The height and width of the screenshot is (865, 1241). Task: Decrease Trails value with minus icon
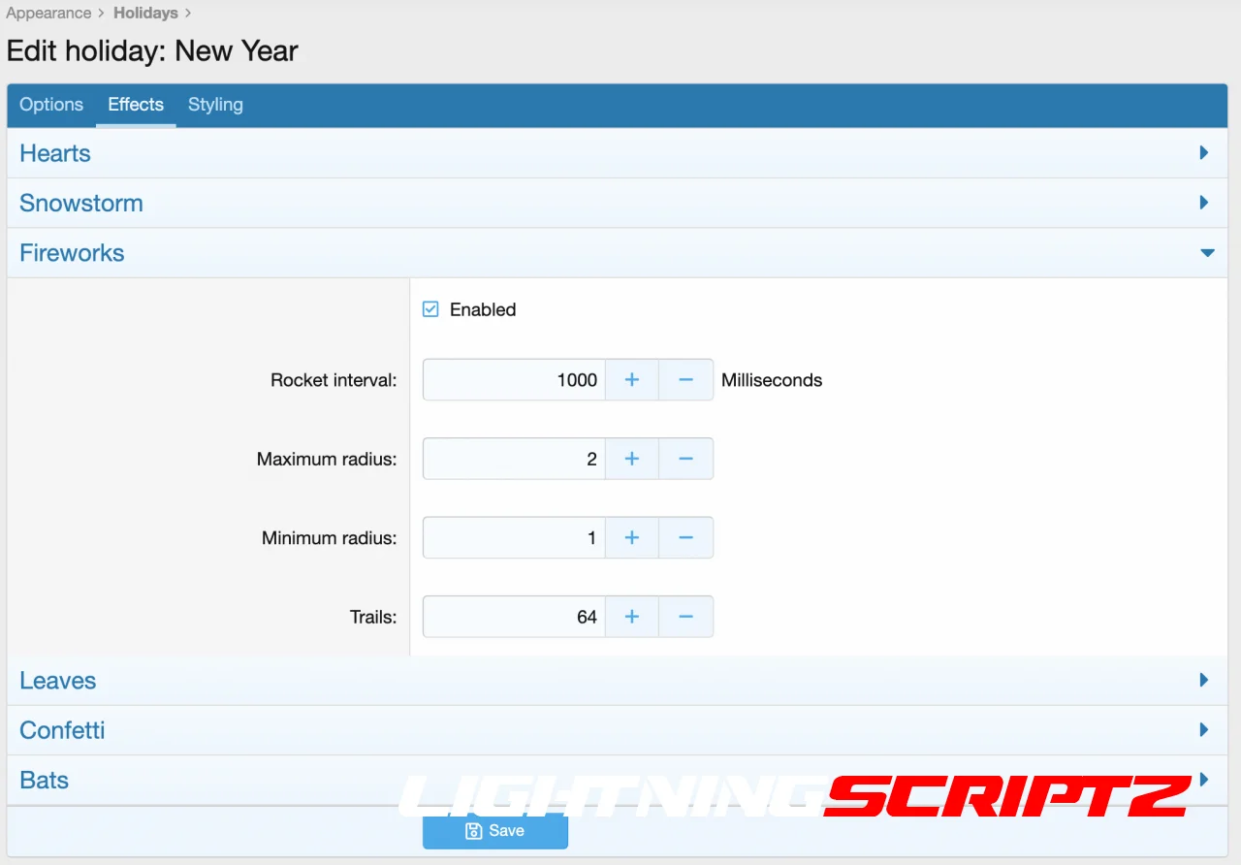[685, 617]
